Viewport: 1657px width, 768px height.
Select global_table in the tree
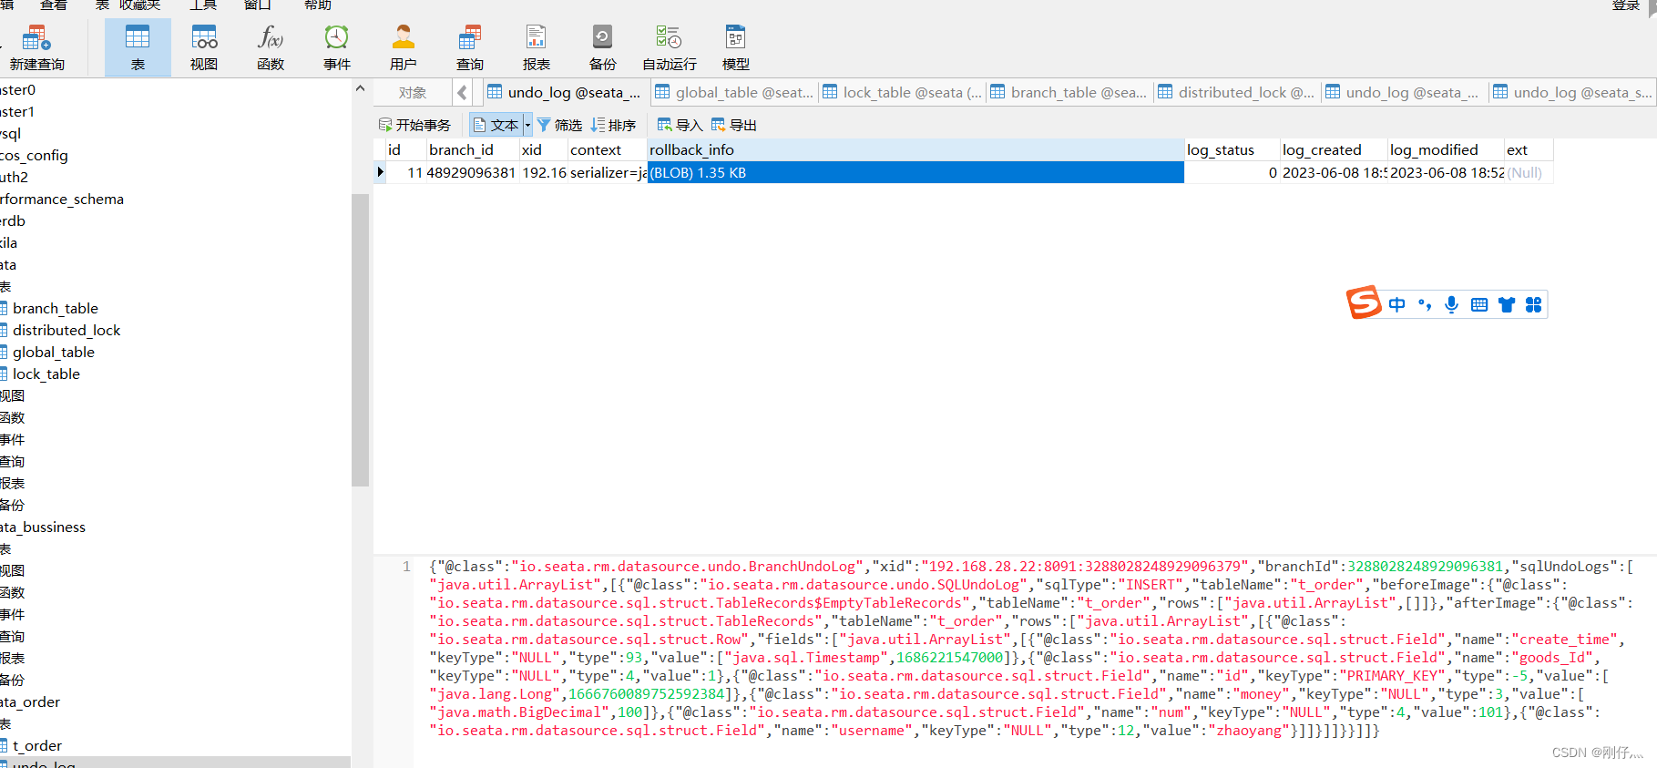tap(53, 352)
